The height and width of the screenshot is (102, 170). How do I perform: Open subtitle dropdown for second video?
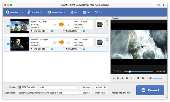[72, 49]
